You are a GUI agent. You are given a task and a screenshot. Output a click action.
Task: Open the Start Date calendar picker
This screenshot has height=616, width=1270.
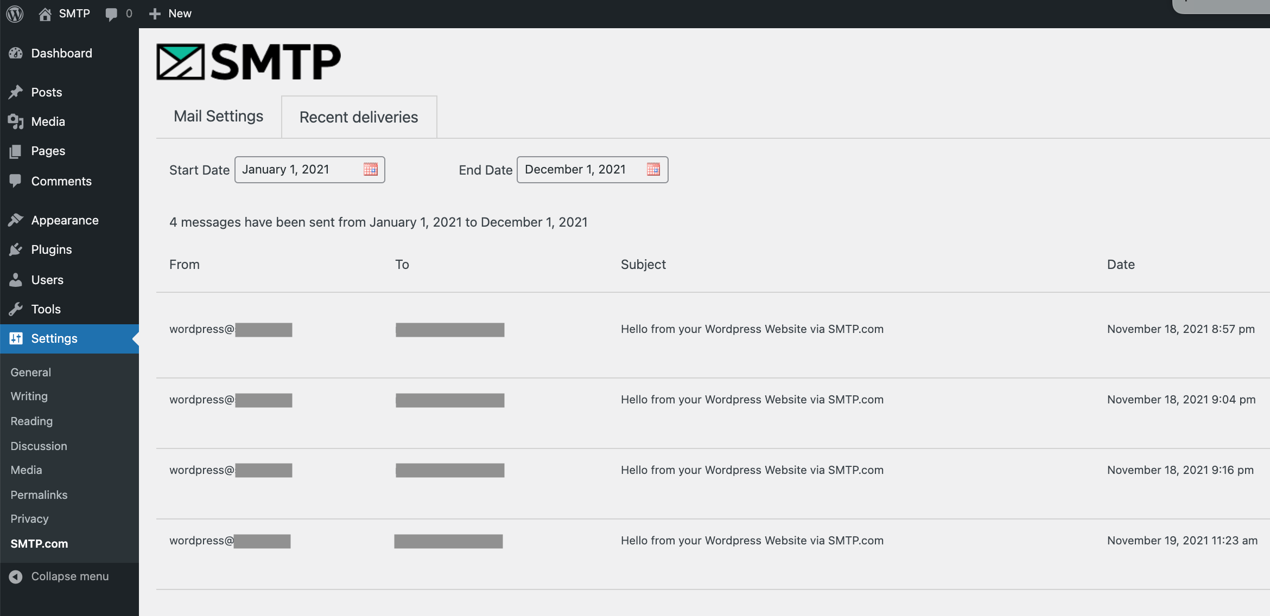coord(371,169)
